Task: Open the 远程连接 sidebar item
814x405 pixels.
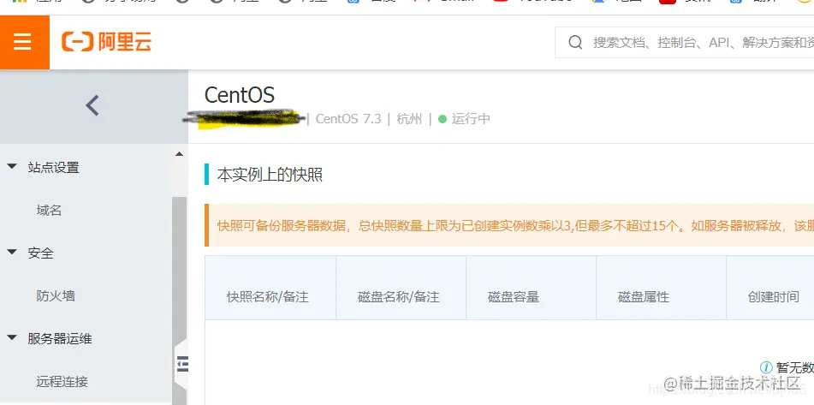Action: click(x=62, y=382)
